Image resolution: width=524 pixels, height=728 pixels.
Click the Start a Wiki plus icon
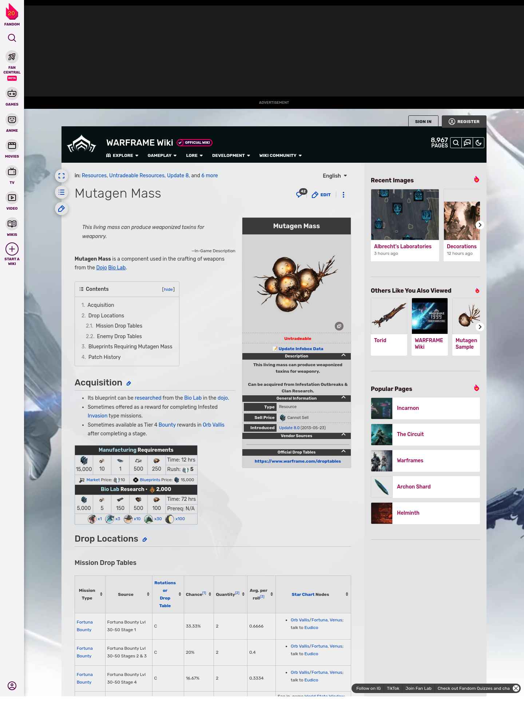[12, 249]
